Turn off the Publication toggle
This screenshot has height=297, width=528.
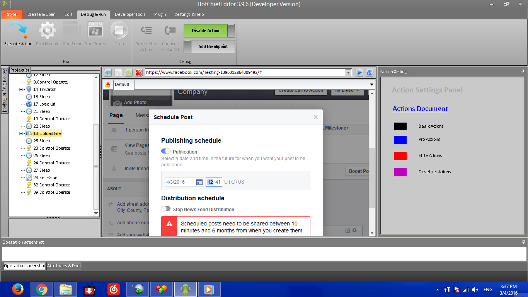(166, 151)
